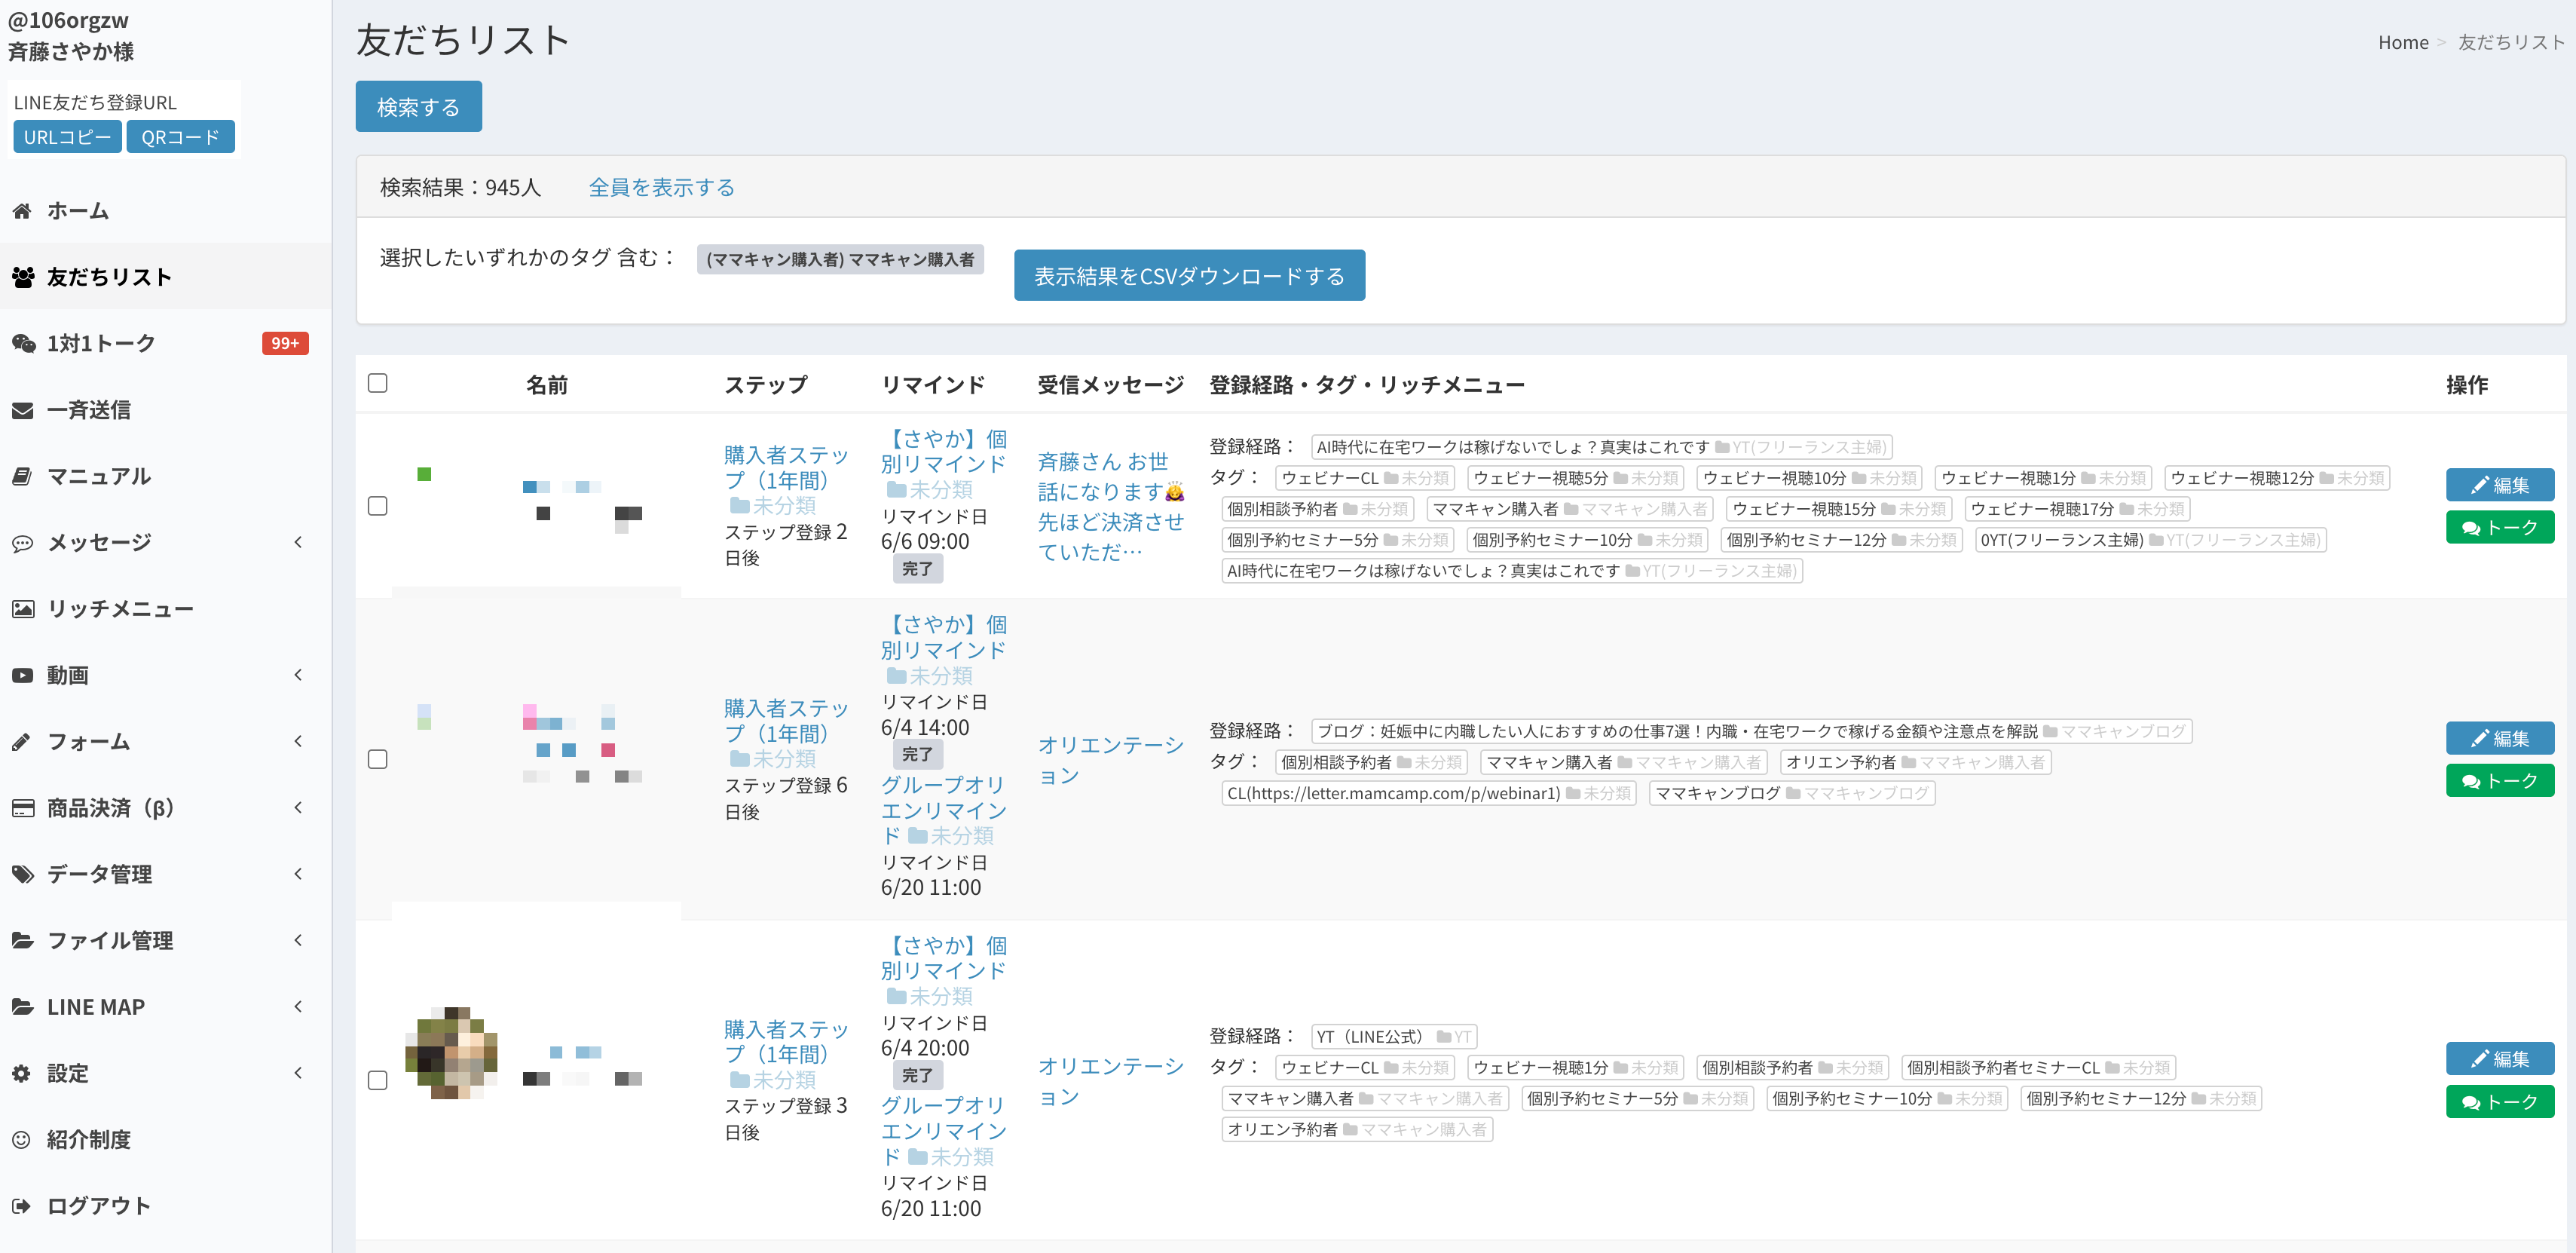Viewport: 2576px width, 1253px height.
Task: Click the ママキャン購入者 filter tag chip
Action: tap(840, 259)
